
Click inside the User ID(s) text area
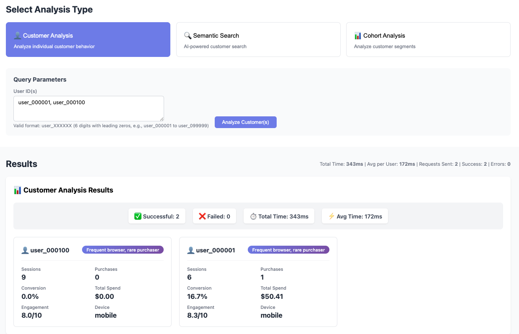[88, 108]
